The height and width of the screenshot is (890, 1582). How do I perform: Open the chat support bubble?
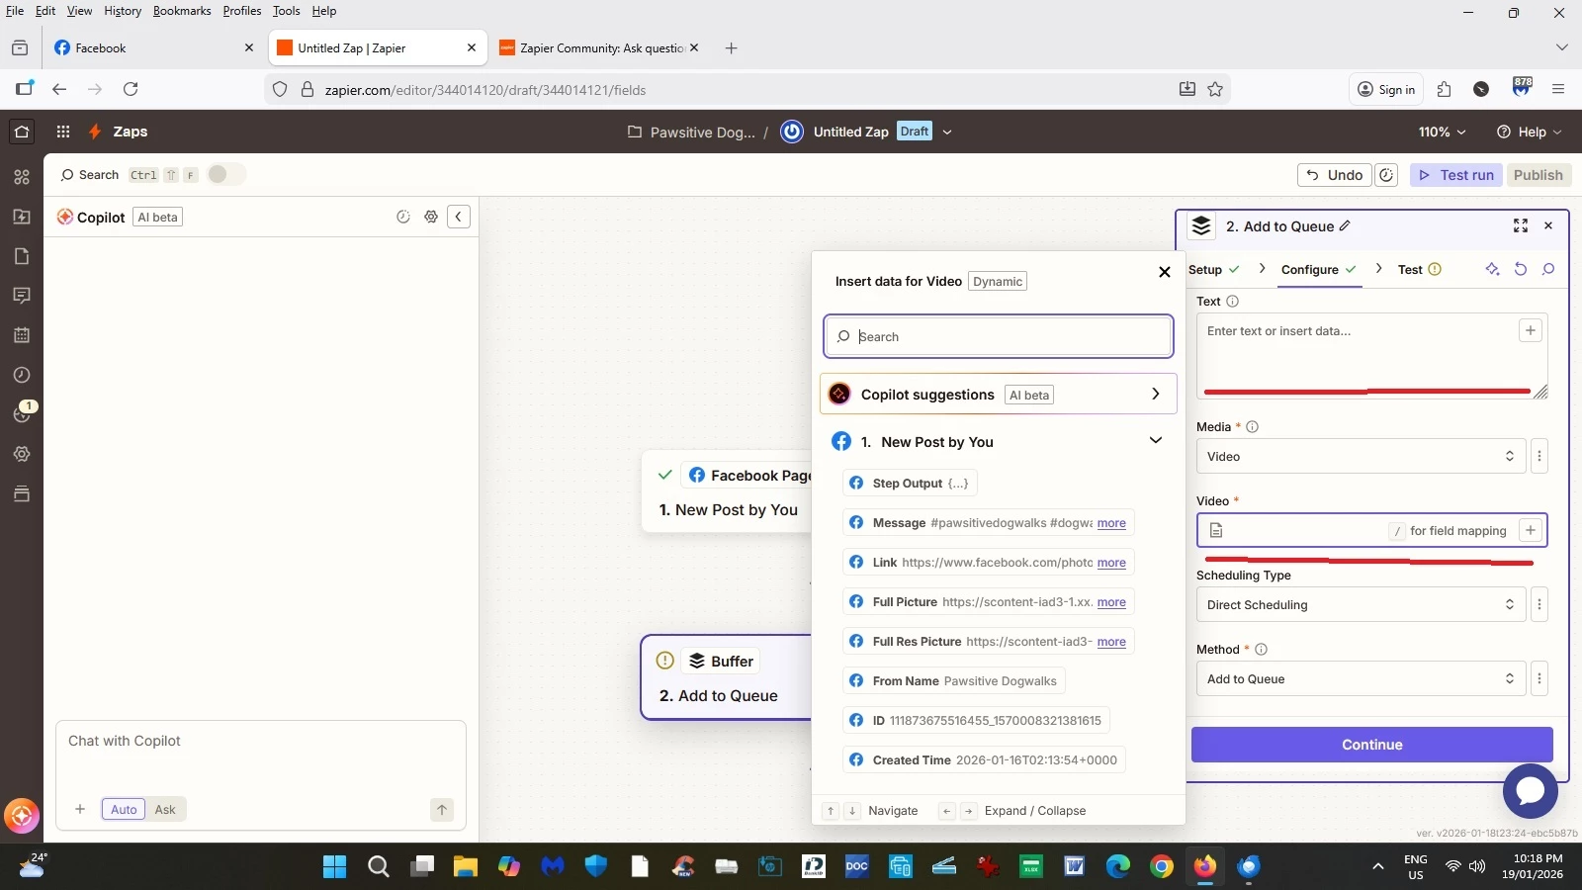[1531, 791]
